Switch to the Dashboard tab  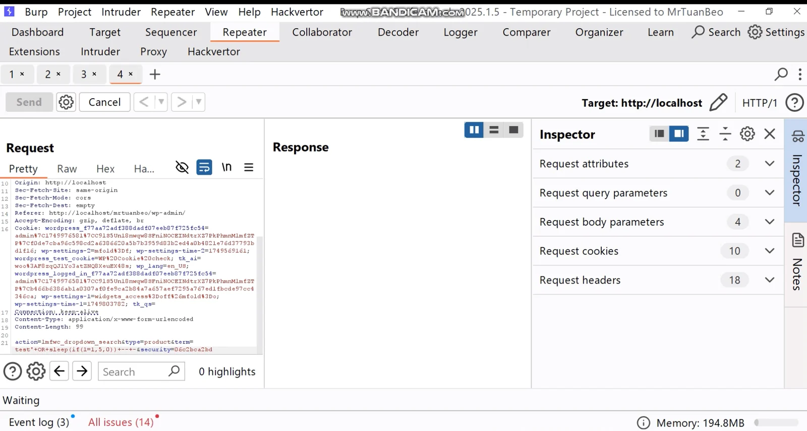pyautogui.click(x=38, y=32)
